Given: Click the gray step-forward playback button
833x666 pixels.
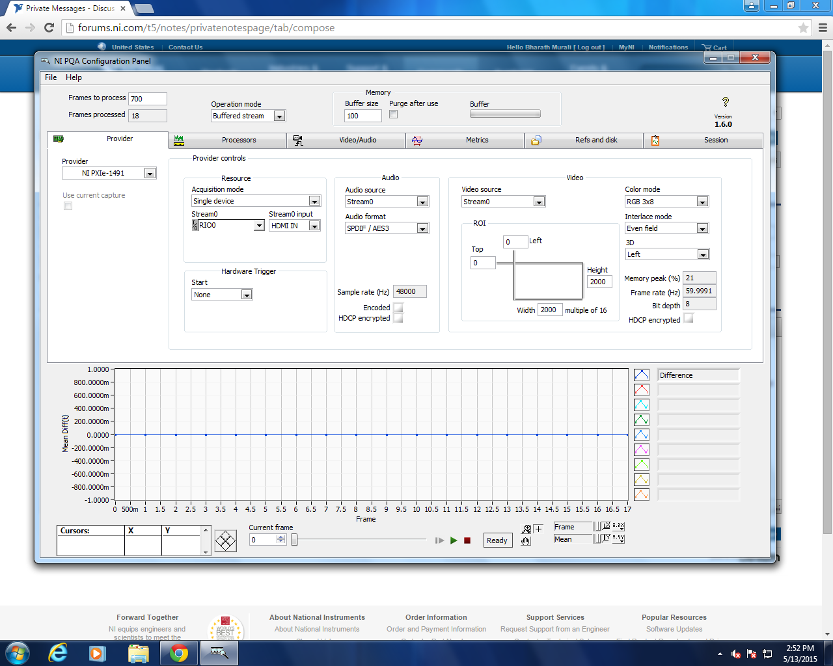Looking at the screenshot, I should click(440, 540).
